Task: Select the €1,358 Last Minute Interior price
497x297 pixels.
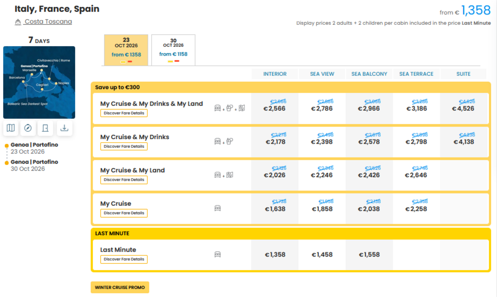Action: pyautogui.click(x=275, y=255)
